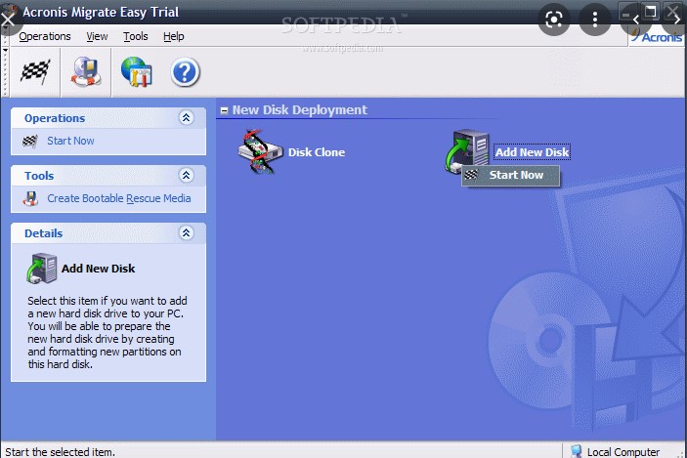This screenshot has width=687, height=458.
Task: Click the Create Bootable Rescue Media link
Action: (x=119, y=198)
